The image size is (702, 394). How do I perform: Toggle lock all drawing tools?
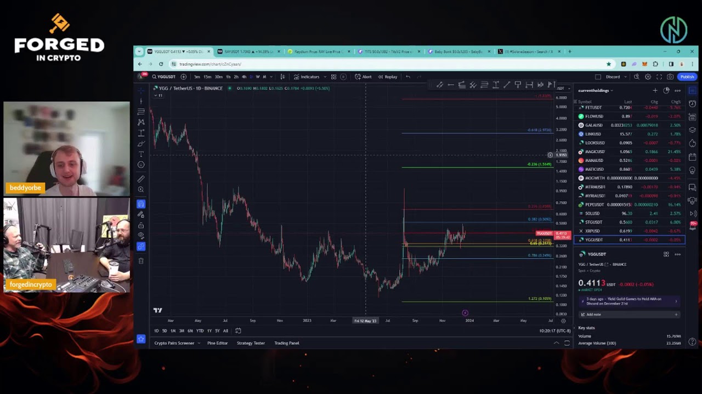141,225
